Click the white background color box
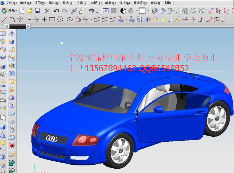The height and width of the screenshot is (173, 234). (x=142, y=11)
